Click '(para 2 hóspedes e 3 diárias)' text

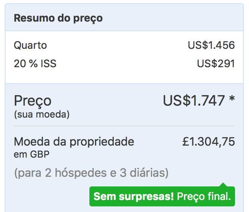[91, 173]
